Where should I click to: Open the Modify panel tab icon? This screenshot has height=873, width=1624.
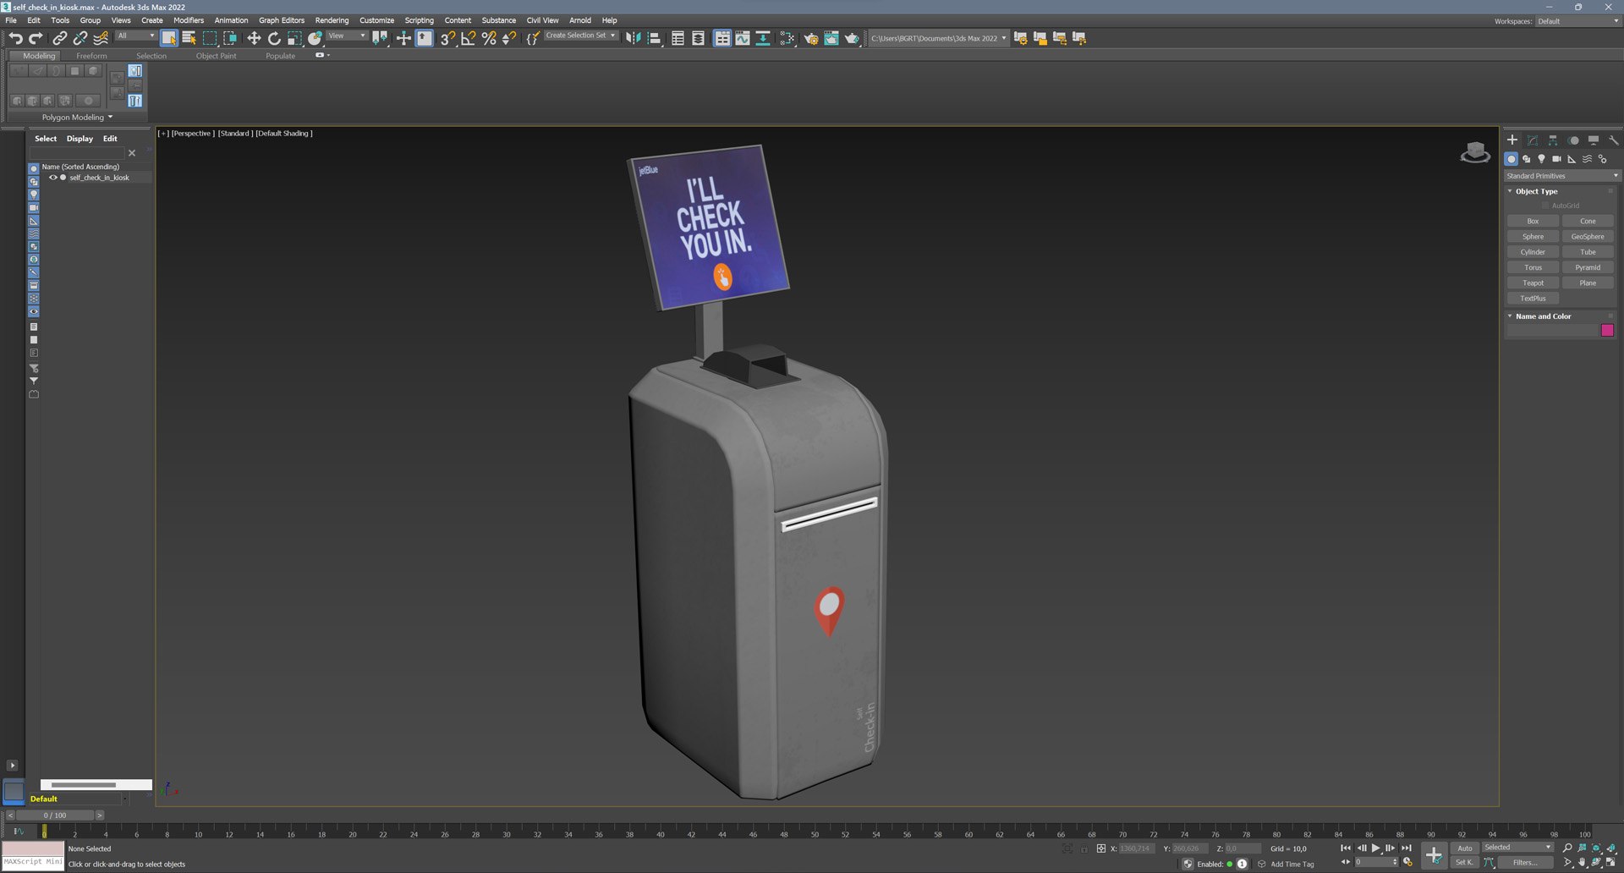1533,140
